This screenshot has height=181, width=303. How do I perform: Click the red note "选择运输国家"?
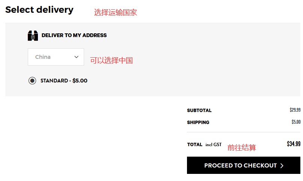[x=115, y=12]
